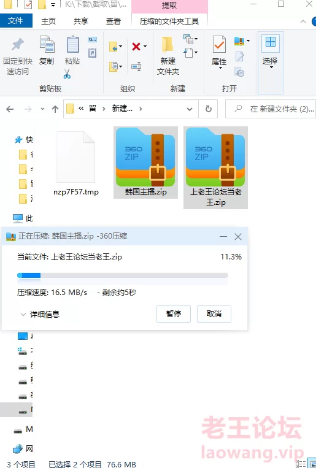The height and width of the screenshot is (468, 316).
Task: Click the search box for 新建文件夹 (2)
Action: (271, 109)
